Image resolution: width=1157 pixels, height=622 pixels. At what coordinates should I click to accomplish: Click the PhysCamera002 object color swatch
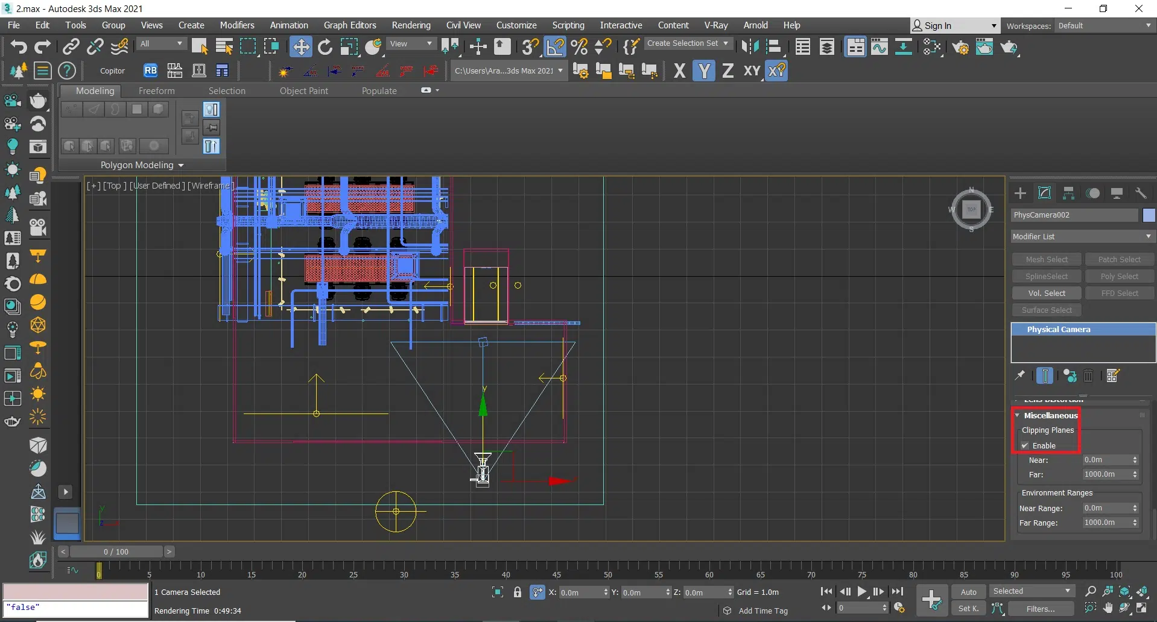point(1149,215)
